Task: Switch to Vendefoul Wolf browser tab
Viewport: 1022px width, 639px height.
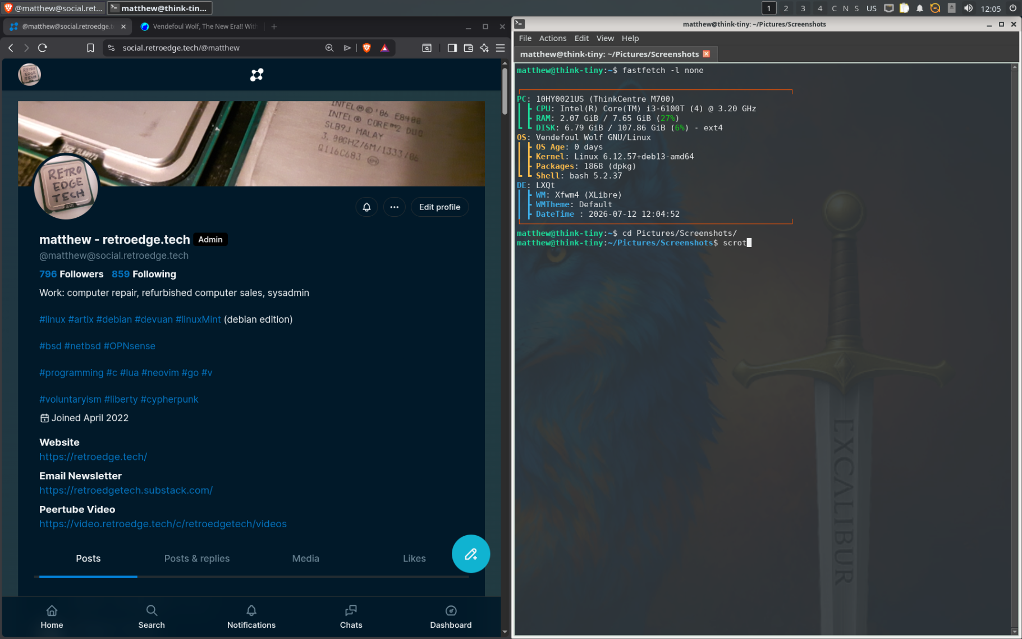Action: coord(199,26)
